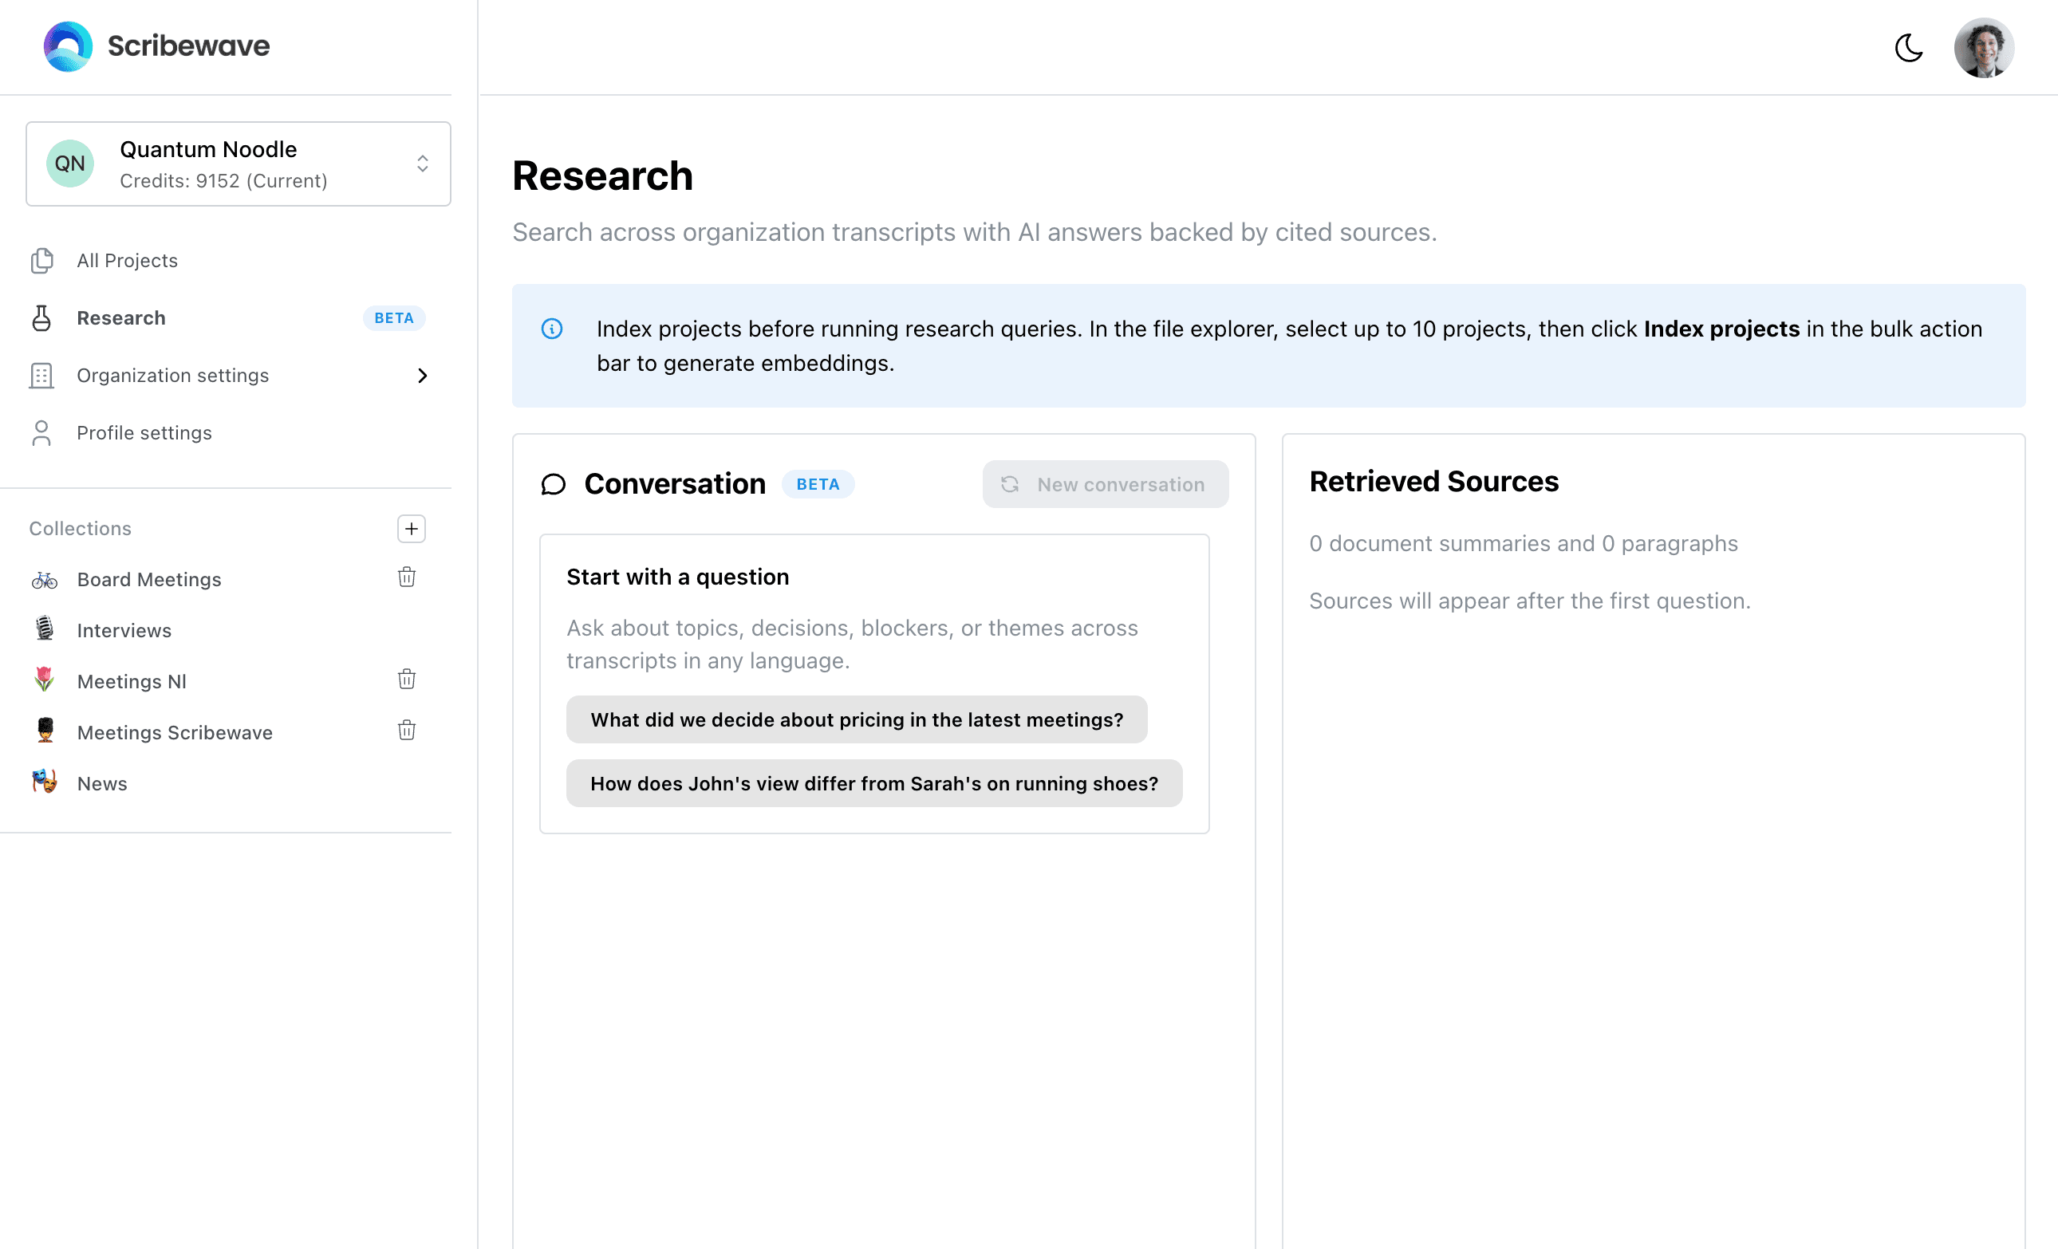The image size is (2058, 1249).
Task: Click the info icon in the indexing banner
Action: (552, 328)
